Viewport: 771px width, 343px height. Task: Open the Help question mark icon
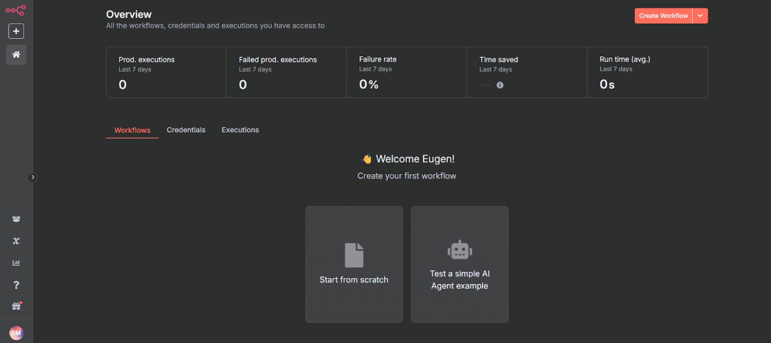[16, 285]
